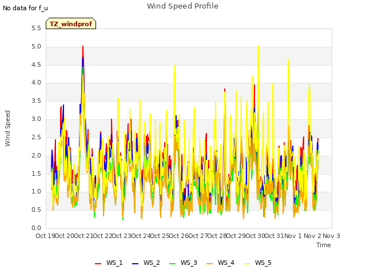Click the 5.0 y-axis tick label
This screenshot has height=274, width=366.
coord(36,47)
